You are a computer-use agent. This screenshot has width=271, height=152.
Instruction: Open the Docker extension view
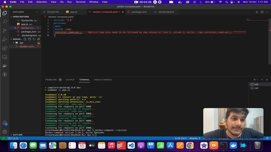click(5, 66)
